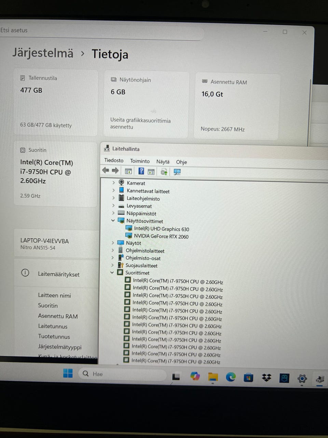
Task: Collapse the Suorittimet category
Action: [x=112, y=272]
